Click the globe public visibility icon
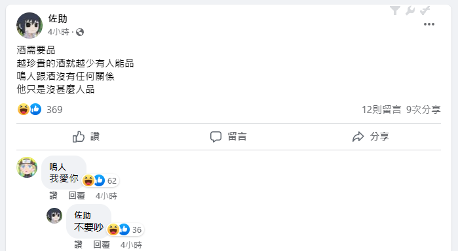Image resolution: width=458 pixels, height=251 pixels. pos(80,32)
